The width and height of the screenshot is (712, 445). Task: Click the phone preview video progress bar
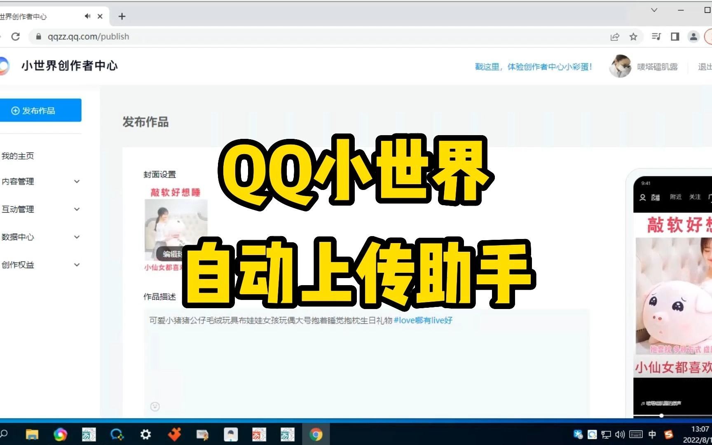672,415
